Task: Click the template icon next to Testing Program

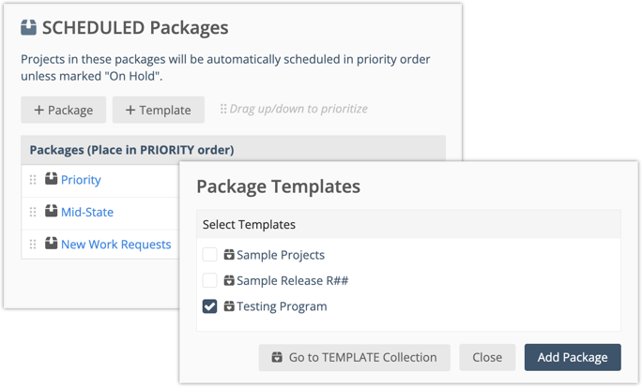Action: (229, 306)
